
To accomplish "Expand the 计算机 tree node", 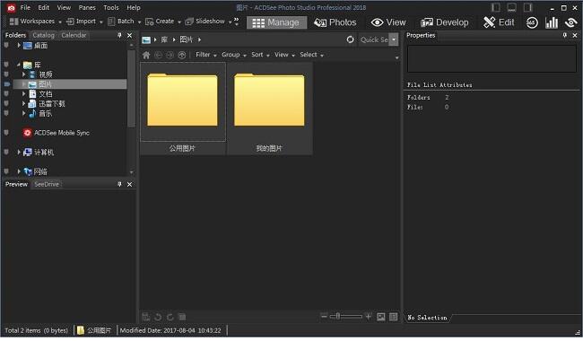I will coord(19,152).
